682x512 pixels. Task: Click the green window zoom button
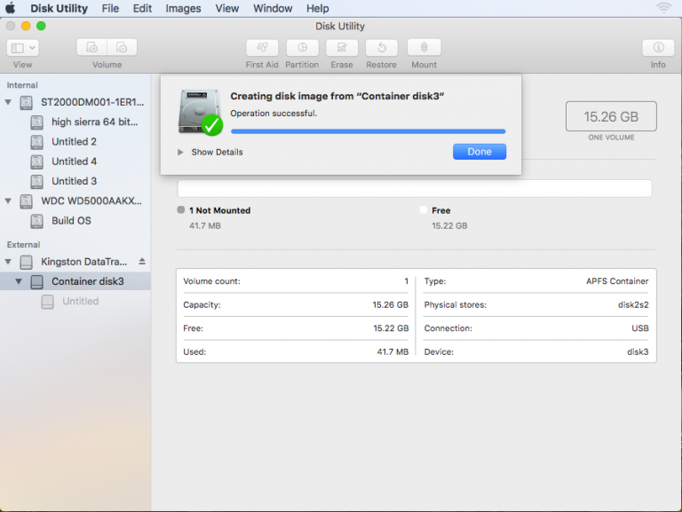coord(41,26)
